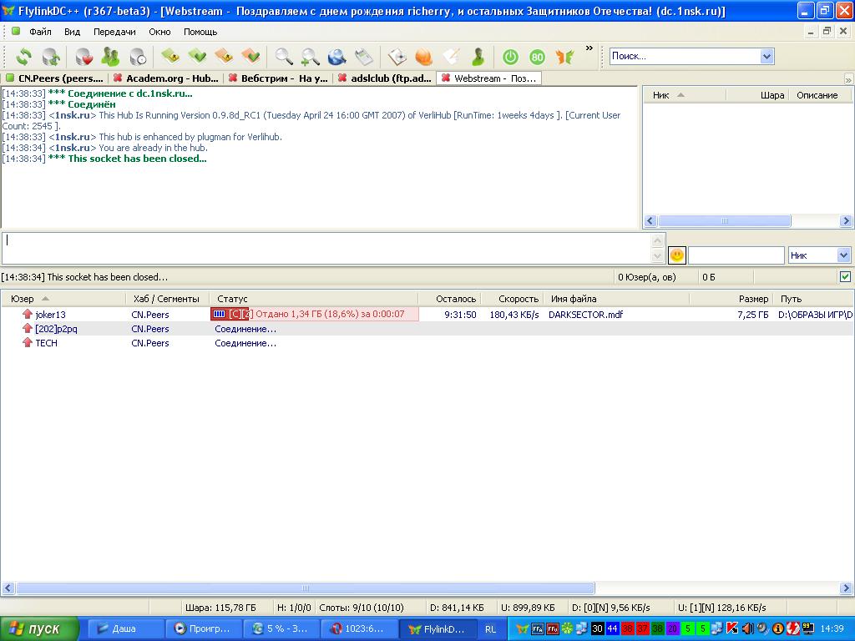
Task: Sort transfers by 'Скорость' column header
Action: click(518, 299)
